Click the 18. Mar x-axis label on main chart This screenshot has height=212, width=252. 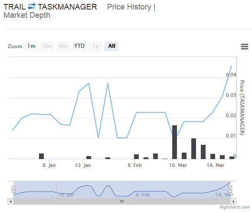click(x=216, y=165)
